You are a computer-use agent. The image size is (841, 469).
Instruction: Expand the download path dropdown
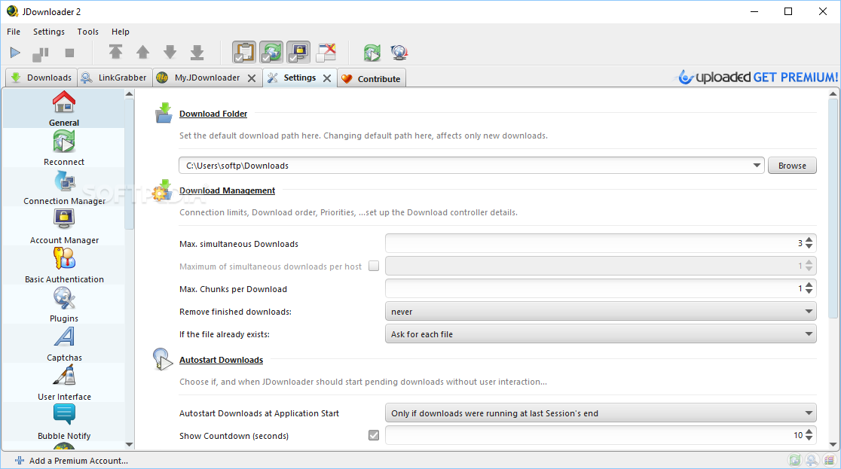pyautogui.click(x=757, y=166)
